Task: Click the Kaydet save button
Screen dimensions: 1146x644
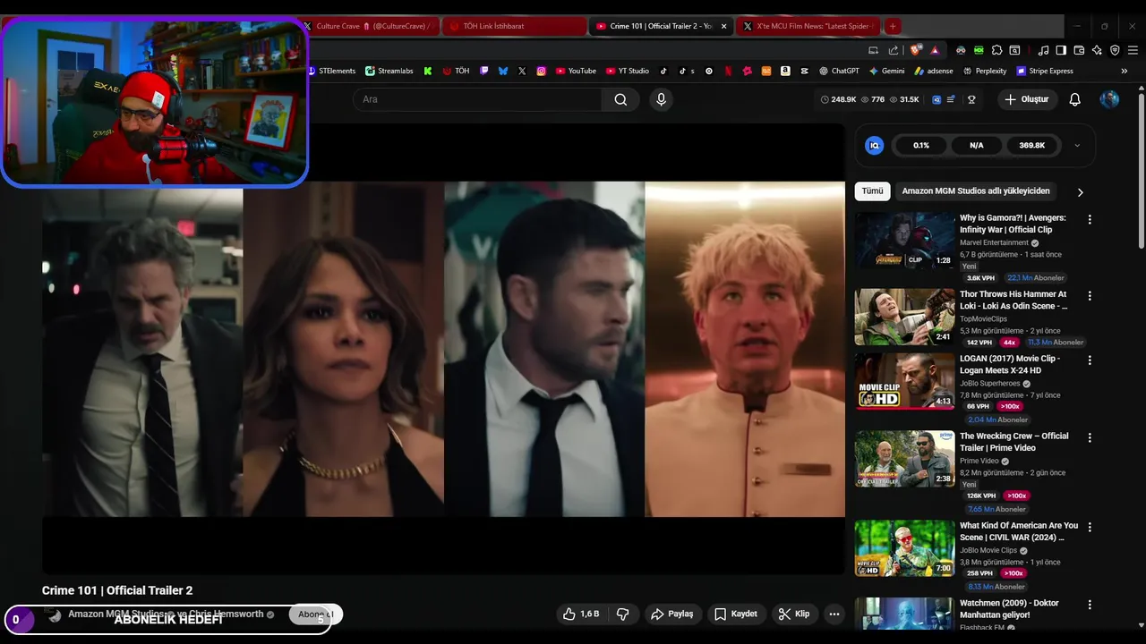Action: pos(736,614)
